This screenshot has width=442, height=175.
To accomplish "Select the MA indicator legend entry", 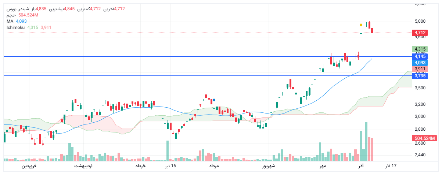I will click(10, 21).
